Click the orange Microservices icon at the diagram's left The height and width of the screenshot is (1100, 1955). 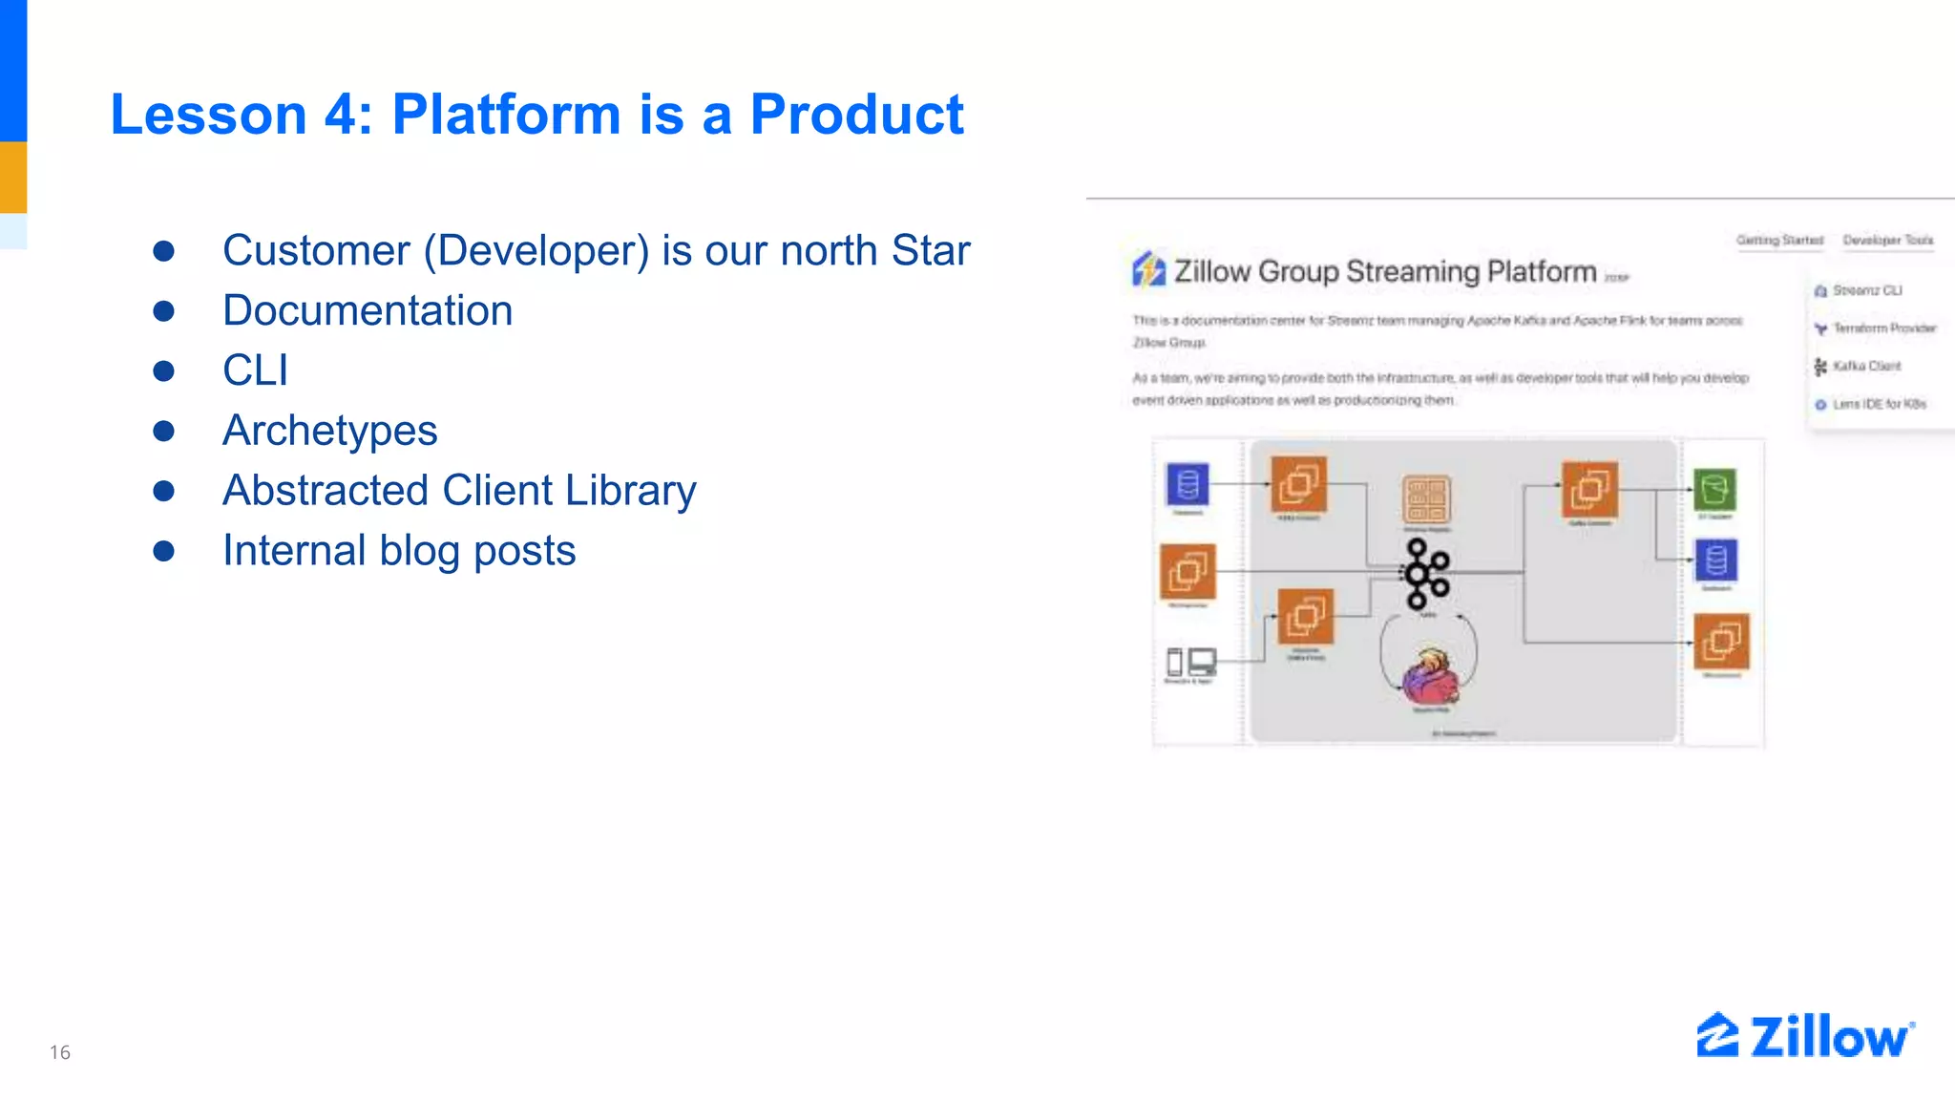[1188, 571]
